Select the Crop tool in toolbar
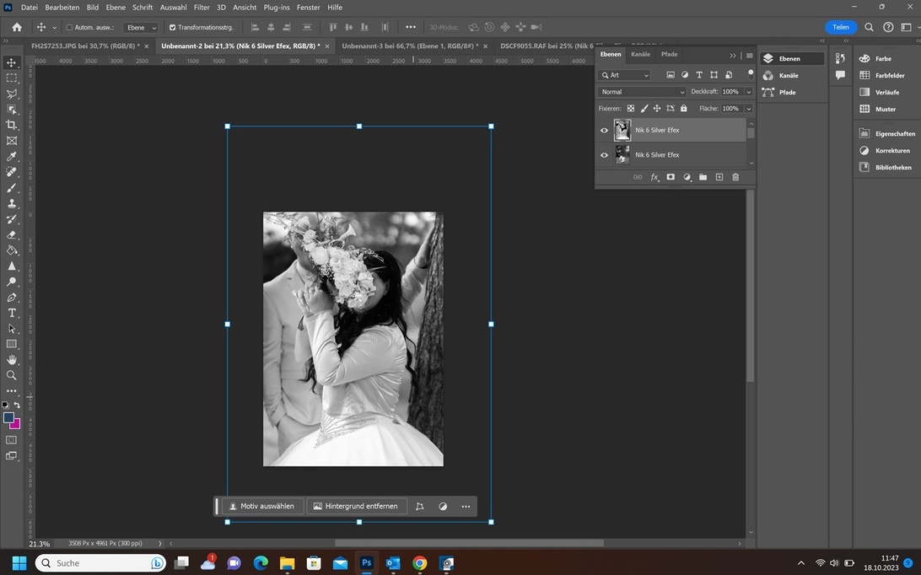921x575 pixels. [x=12, y=125]
